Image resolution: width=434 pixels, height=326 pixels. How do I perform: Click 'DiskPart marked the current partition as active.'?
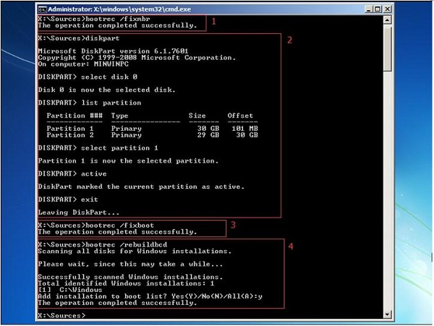141,186
